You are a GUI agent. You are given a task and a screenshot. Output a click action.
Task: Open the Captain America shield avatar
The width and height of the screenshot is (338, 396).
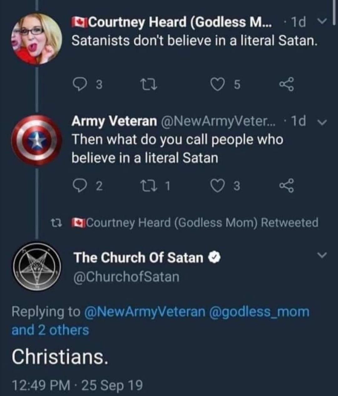click(x=37, y=140)
